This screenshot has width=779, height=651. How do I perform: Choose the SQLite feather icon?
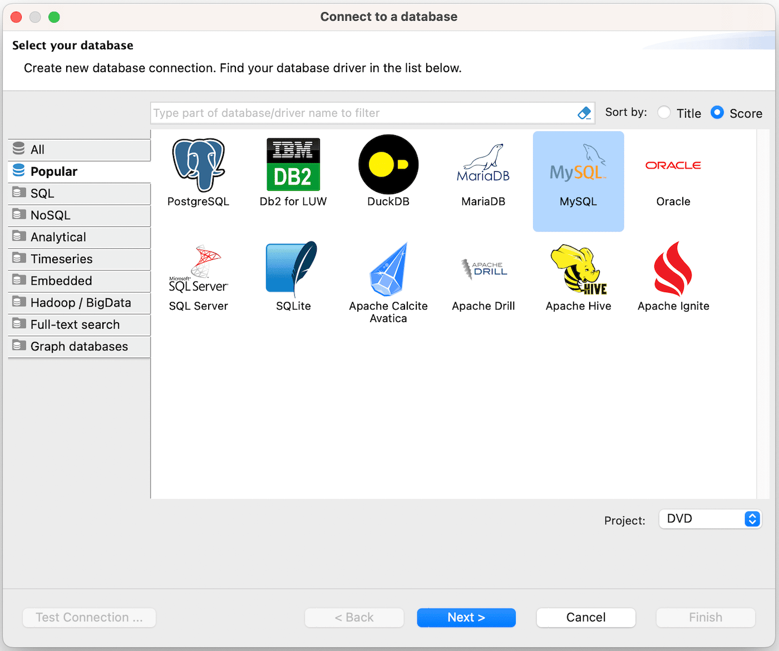pyautogui.click(x=293, y=269)
